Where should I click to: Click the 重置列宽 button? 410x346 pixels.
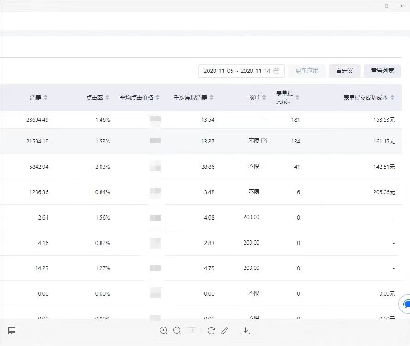(x=382, y=71)
